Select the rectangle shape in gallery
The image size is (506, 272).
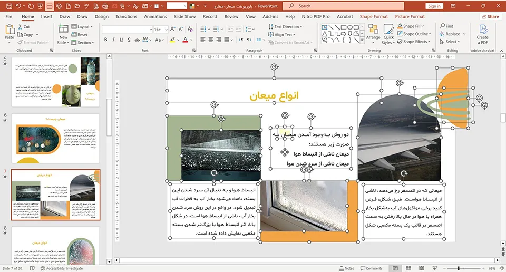(344, 27)
